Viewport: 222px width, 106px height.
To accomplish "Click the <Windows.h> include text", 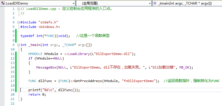I will 49,27.
